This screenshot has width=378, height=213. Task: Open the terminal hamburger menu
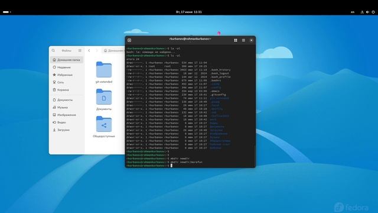[x=243, y=40]
